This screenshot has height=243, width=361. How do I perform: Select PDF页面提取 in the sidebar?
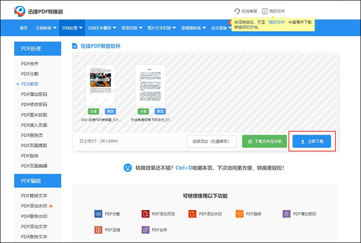[x=34, y=145]
